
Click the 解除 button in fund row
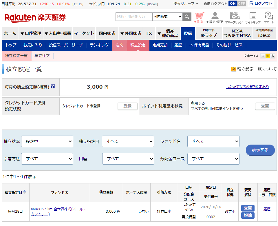248,215
